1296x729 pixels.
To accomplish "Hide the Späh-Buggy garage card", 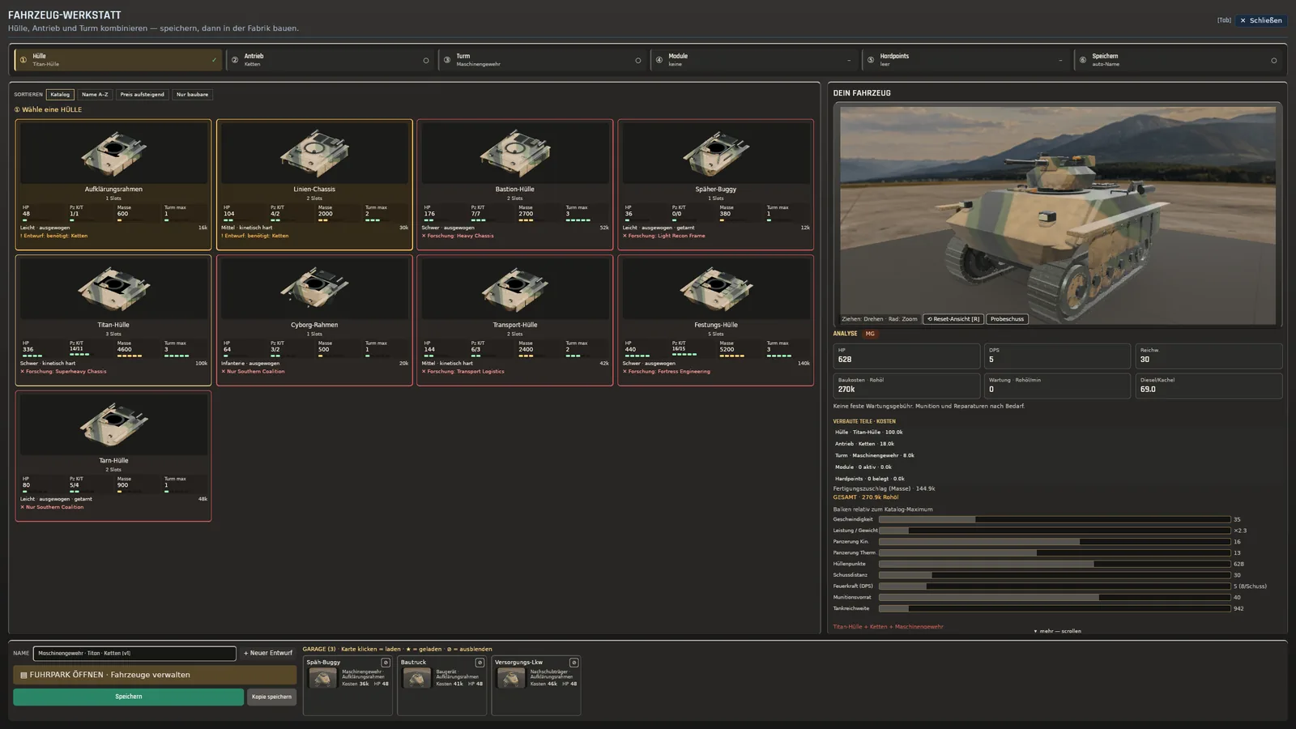I will [386, 663].
